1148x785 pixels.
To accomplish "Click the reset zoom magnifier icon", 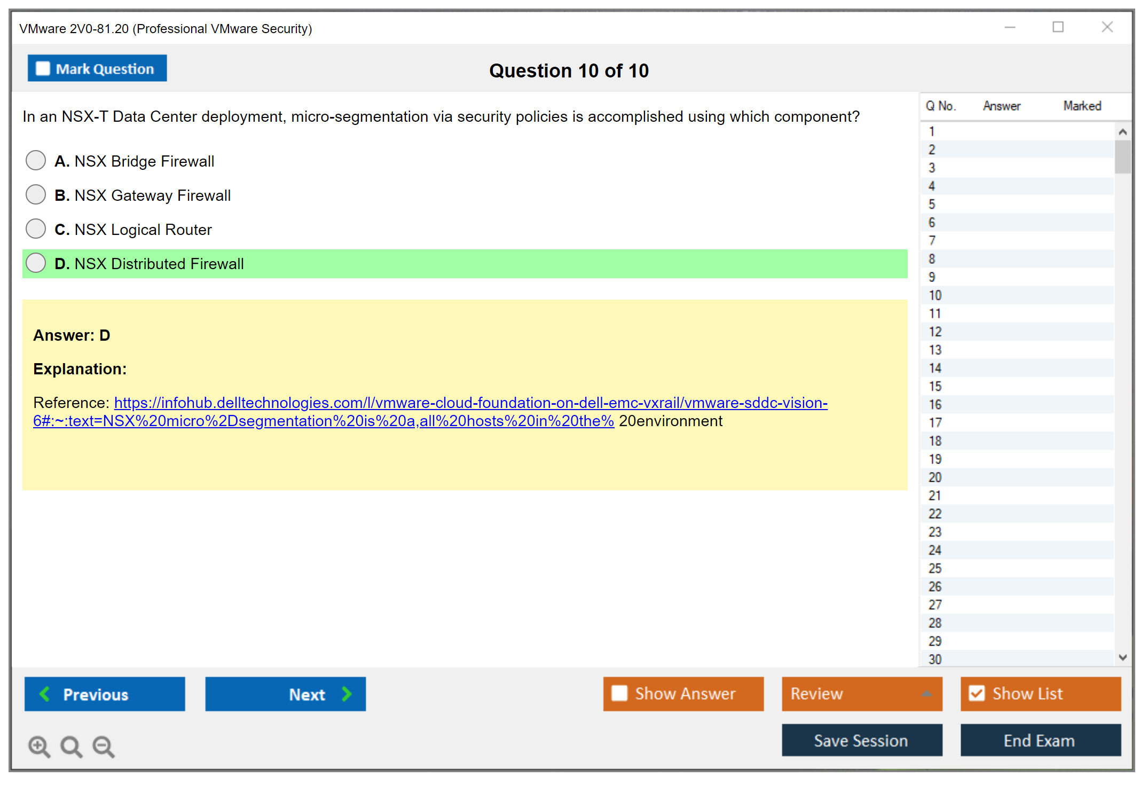I will coord(71,746).
